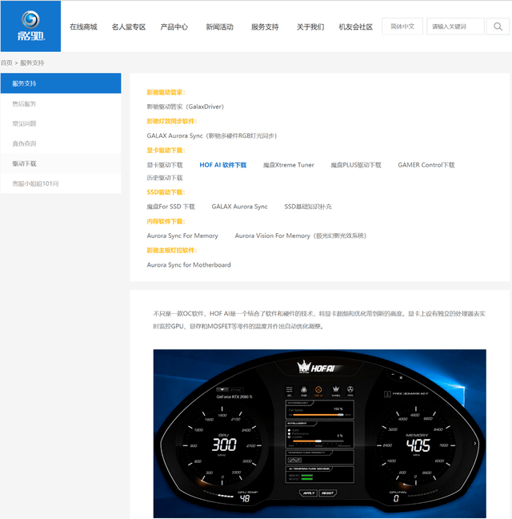
Task: Select 驱动下载 in the sidebar
Action: point(61,163)
